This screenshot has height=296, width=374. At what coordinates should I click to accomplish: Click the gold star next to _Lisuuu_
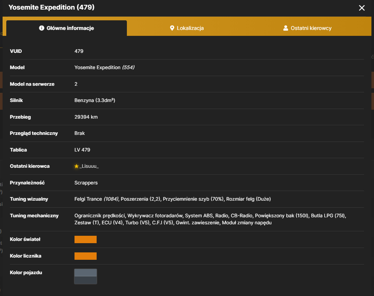(x=76, y=166)
